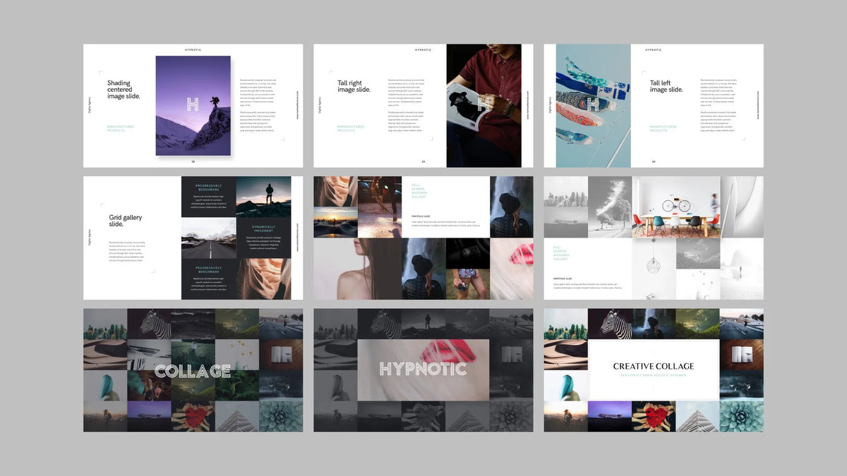Click "MANUFACTURED PRODUCTS" on the Shading centered slide
The height and width of the screenshot is (476, 847).
coord(120,128)
